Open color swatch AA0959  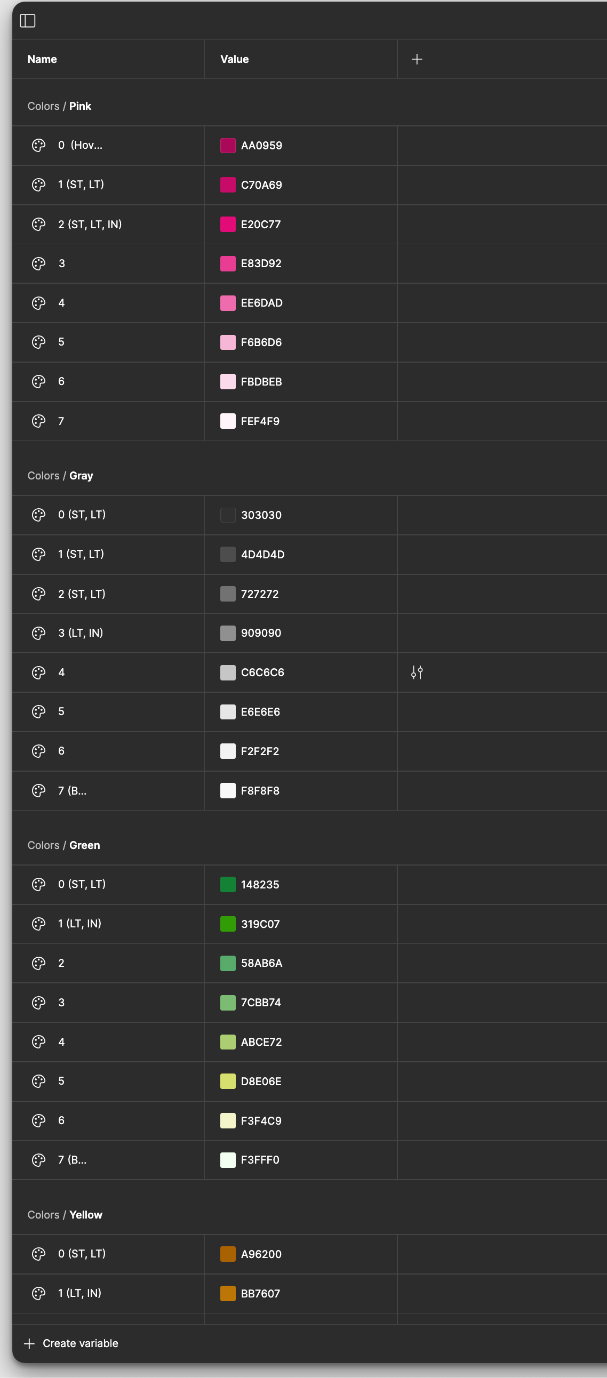click(228, 146)
